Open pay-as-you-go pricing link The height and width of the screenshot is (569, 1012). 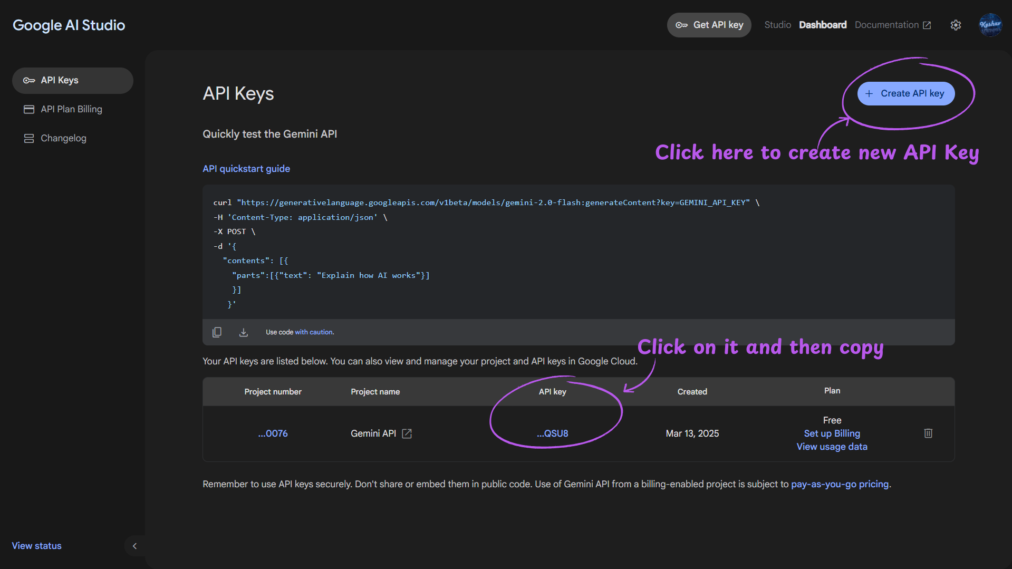[x=840, y=484]
